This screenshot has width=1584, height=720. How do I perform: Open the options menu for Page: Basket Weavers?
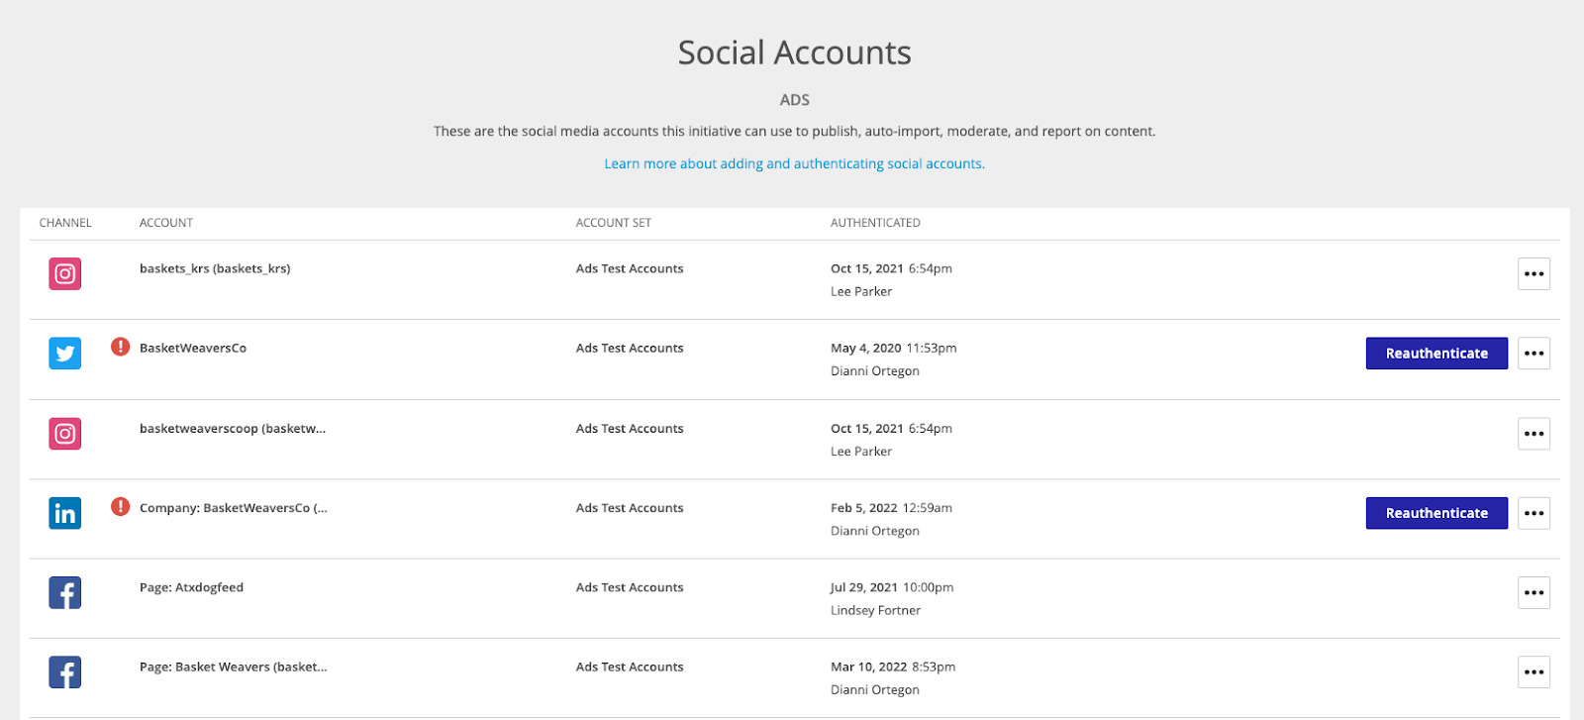[x=1534, y=671]
